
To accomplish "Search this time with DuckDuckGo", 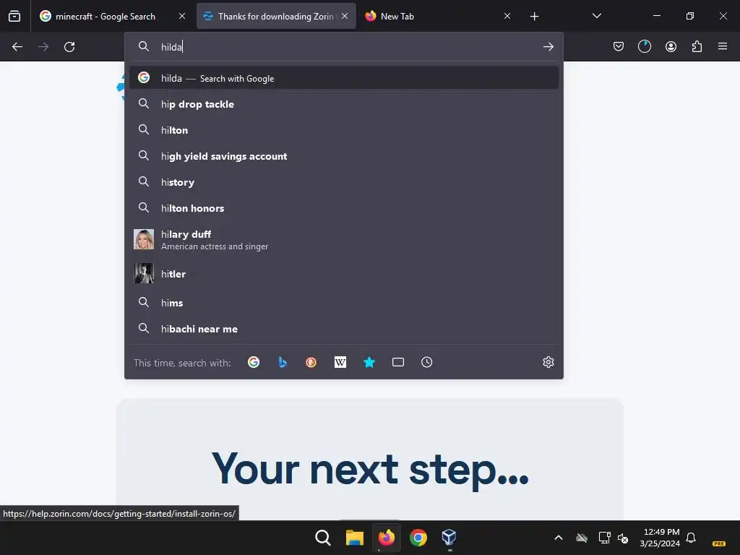I will pos(311,362).
